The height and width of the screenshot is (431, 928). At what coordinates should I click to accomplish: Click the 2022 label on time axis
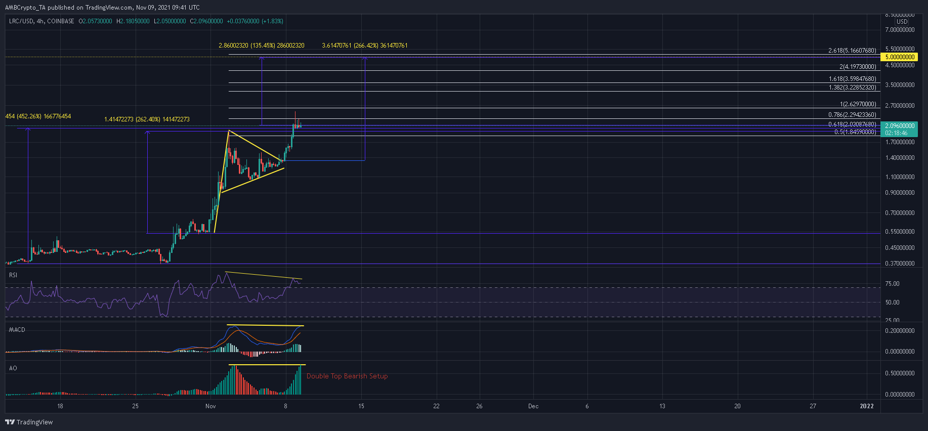867,406
